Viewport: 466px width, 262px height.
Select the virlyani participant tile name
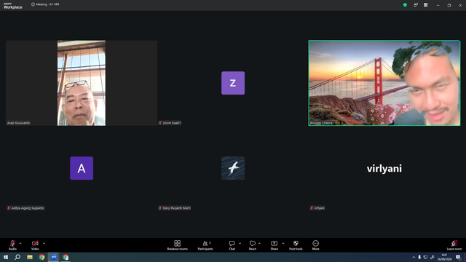(384, 168)
